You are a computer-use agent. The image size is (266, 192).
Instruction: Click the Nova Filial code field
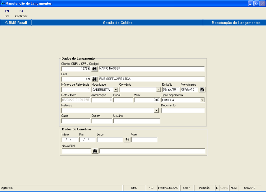pyautogui.click(x=77, y=151)
